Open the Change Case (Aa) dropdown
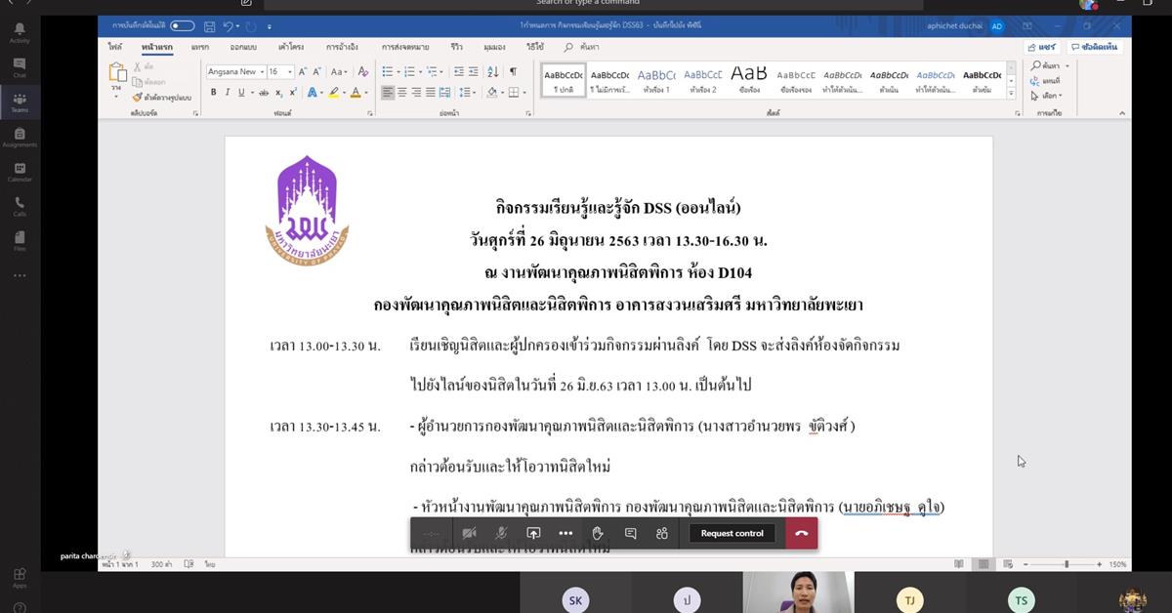The width and height of the screenshot is (1172, 613). point(339,71)
